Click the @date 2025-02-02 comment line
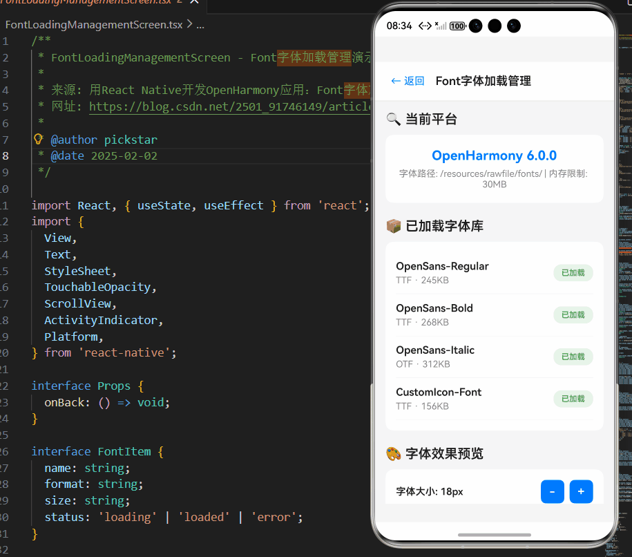Image resolution: width=632 pixels, height=557 pixels. pos(104,156)
